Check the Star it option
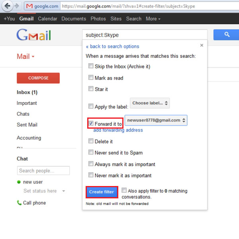 (91, 88)
